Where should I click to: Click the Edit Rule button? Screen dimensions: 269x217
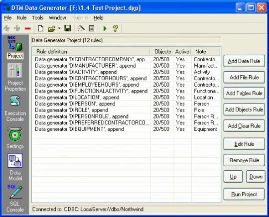click(244, 144)
